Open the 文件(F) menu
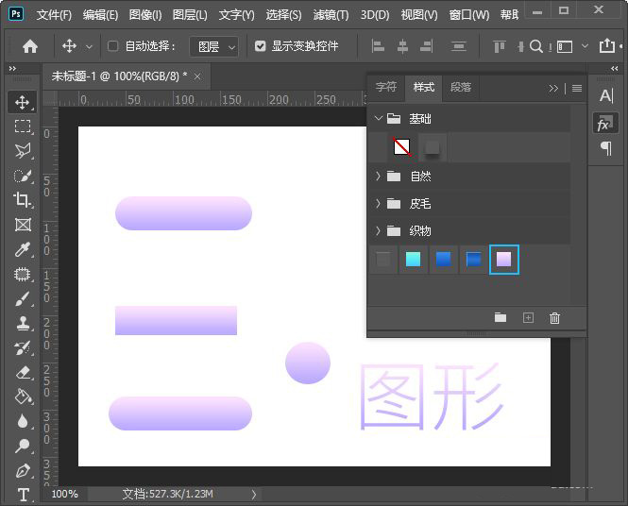The height and width of the screenshot is (506, 628). [54, 15]
